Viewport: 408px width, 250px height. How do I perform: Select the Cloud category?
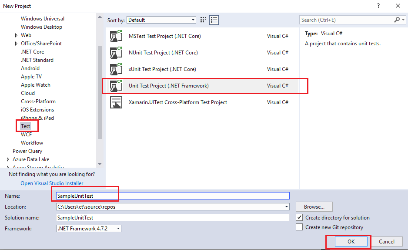tap(28, 93)
